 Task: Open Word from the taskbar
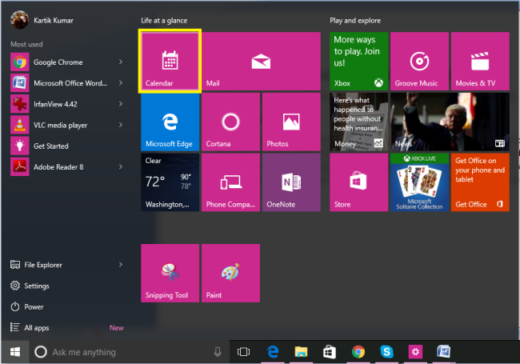tap(444, 352)
